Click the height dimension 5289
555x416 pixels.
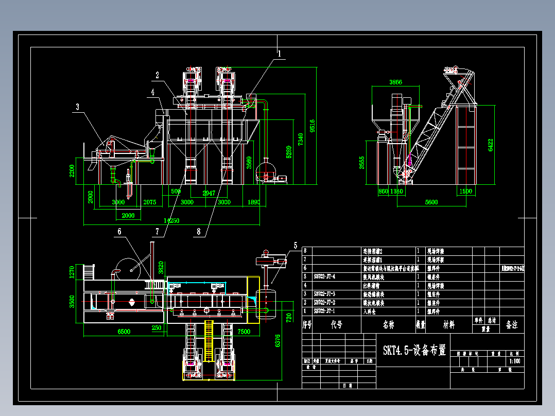pos(289,152)
